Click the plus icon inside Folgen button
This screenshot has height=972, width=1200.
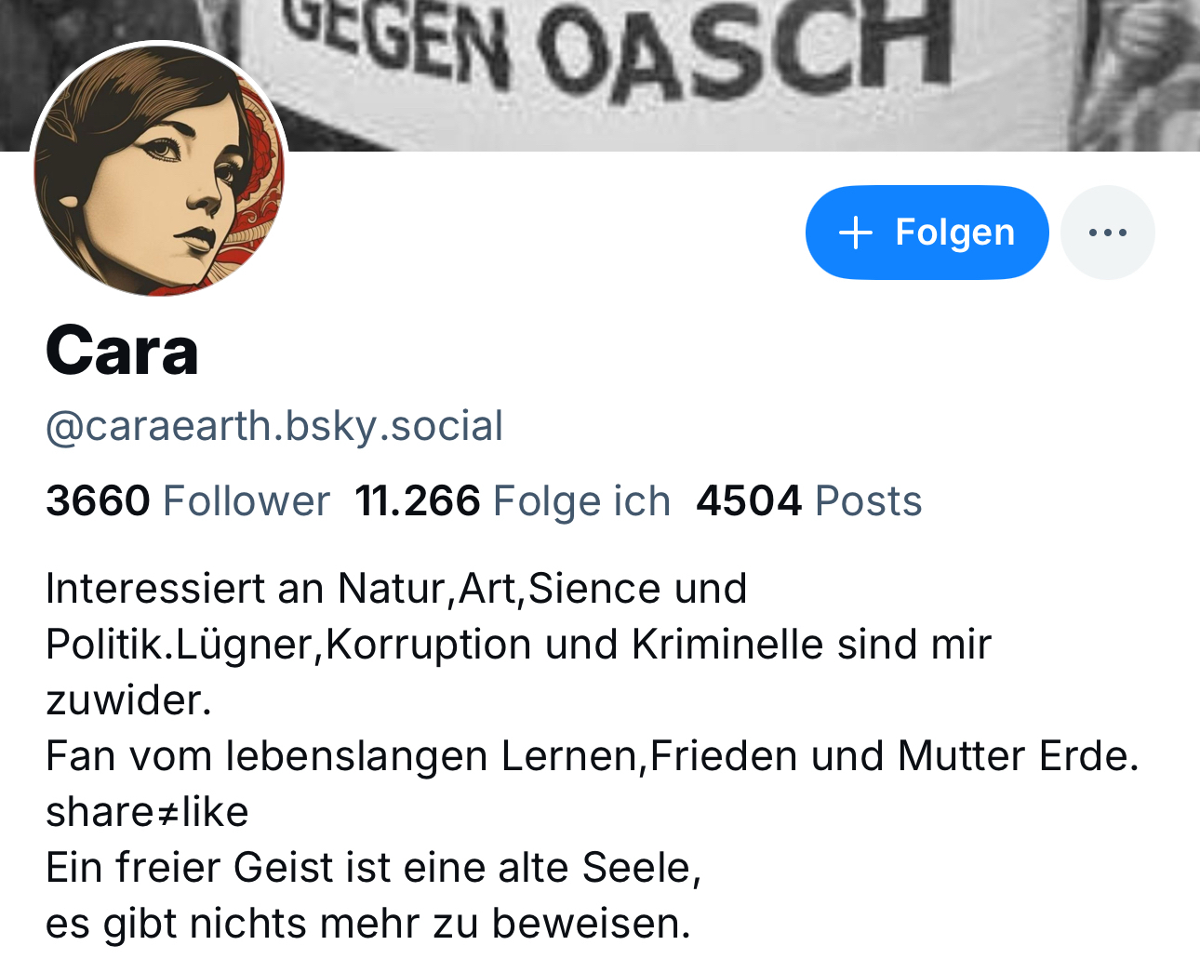pos(855,233)
